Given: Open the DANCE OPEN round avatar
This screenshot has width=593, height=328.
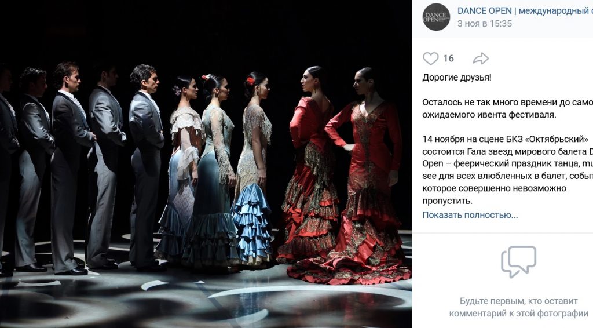Looking at the screenshot, I should point(436,17).
